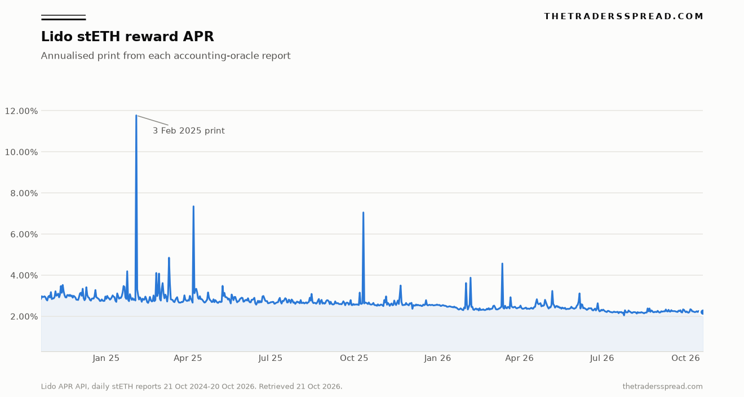
Task: Click the 4.00% y-axis label
Action: point(23,276)
